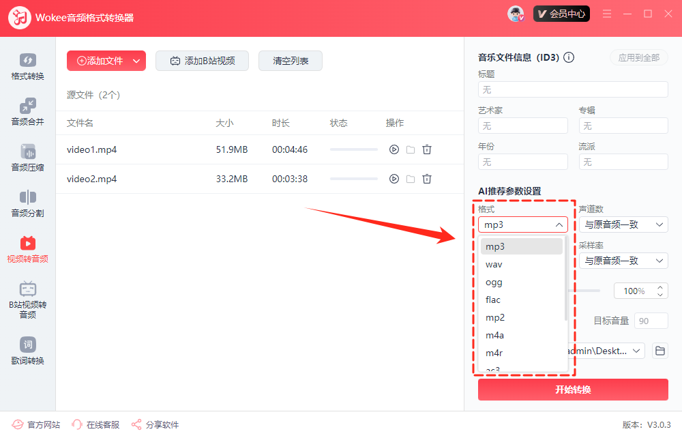The width and height of the screenshot is (682, 436).
Task: Delete video2.mp4 from the list
Action: tap(427, 179)
